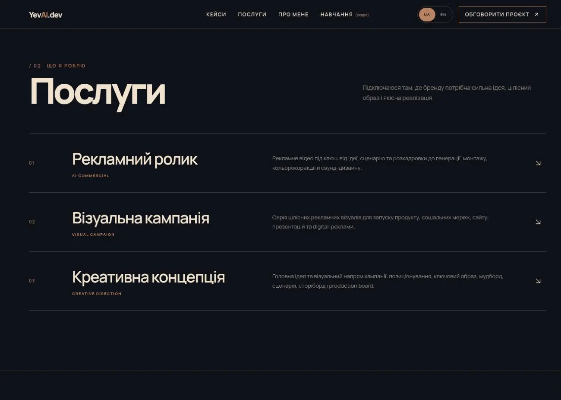Go to Послуги in navigation

click(x=252, y=15)
